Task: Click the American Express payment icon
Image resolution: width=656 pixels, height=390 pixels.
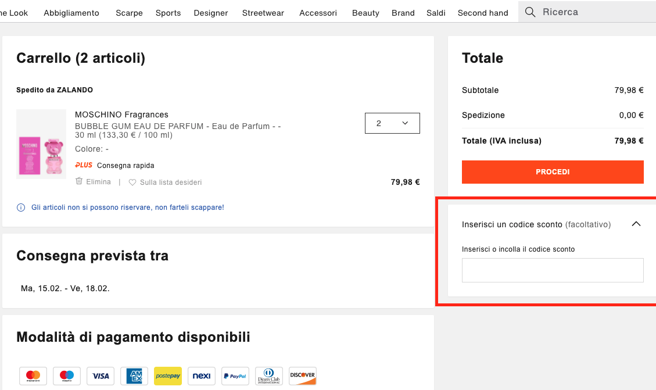Action: point(134,376)
